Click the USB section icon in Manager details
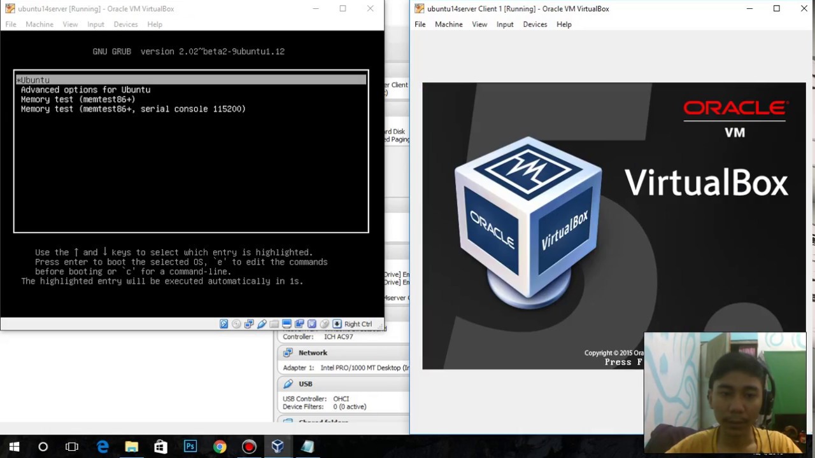Viewport: 815px width, 458px height. click(288, 384)
